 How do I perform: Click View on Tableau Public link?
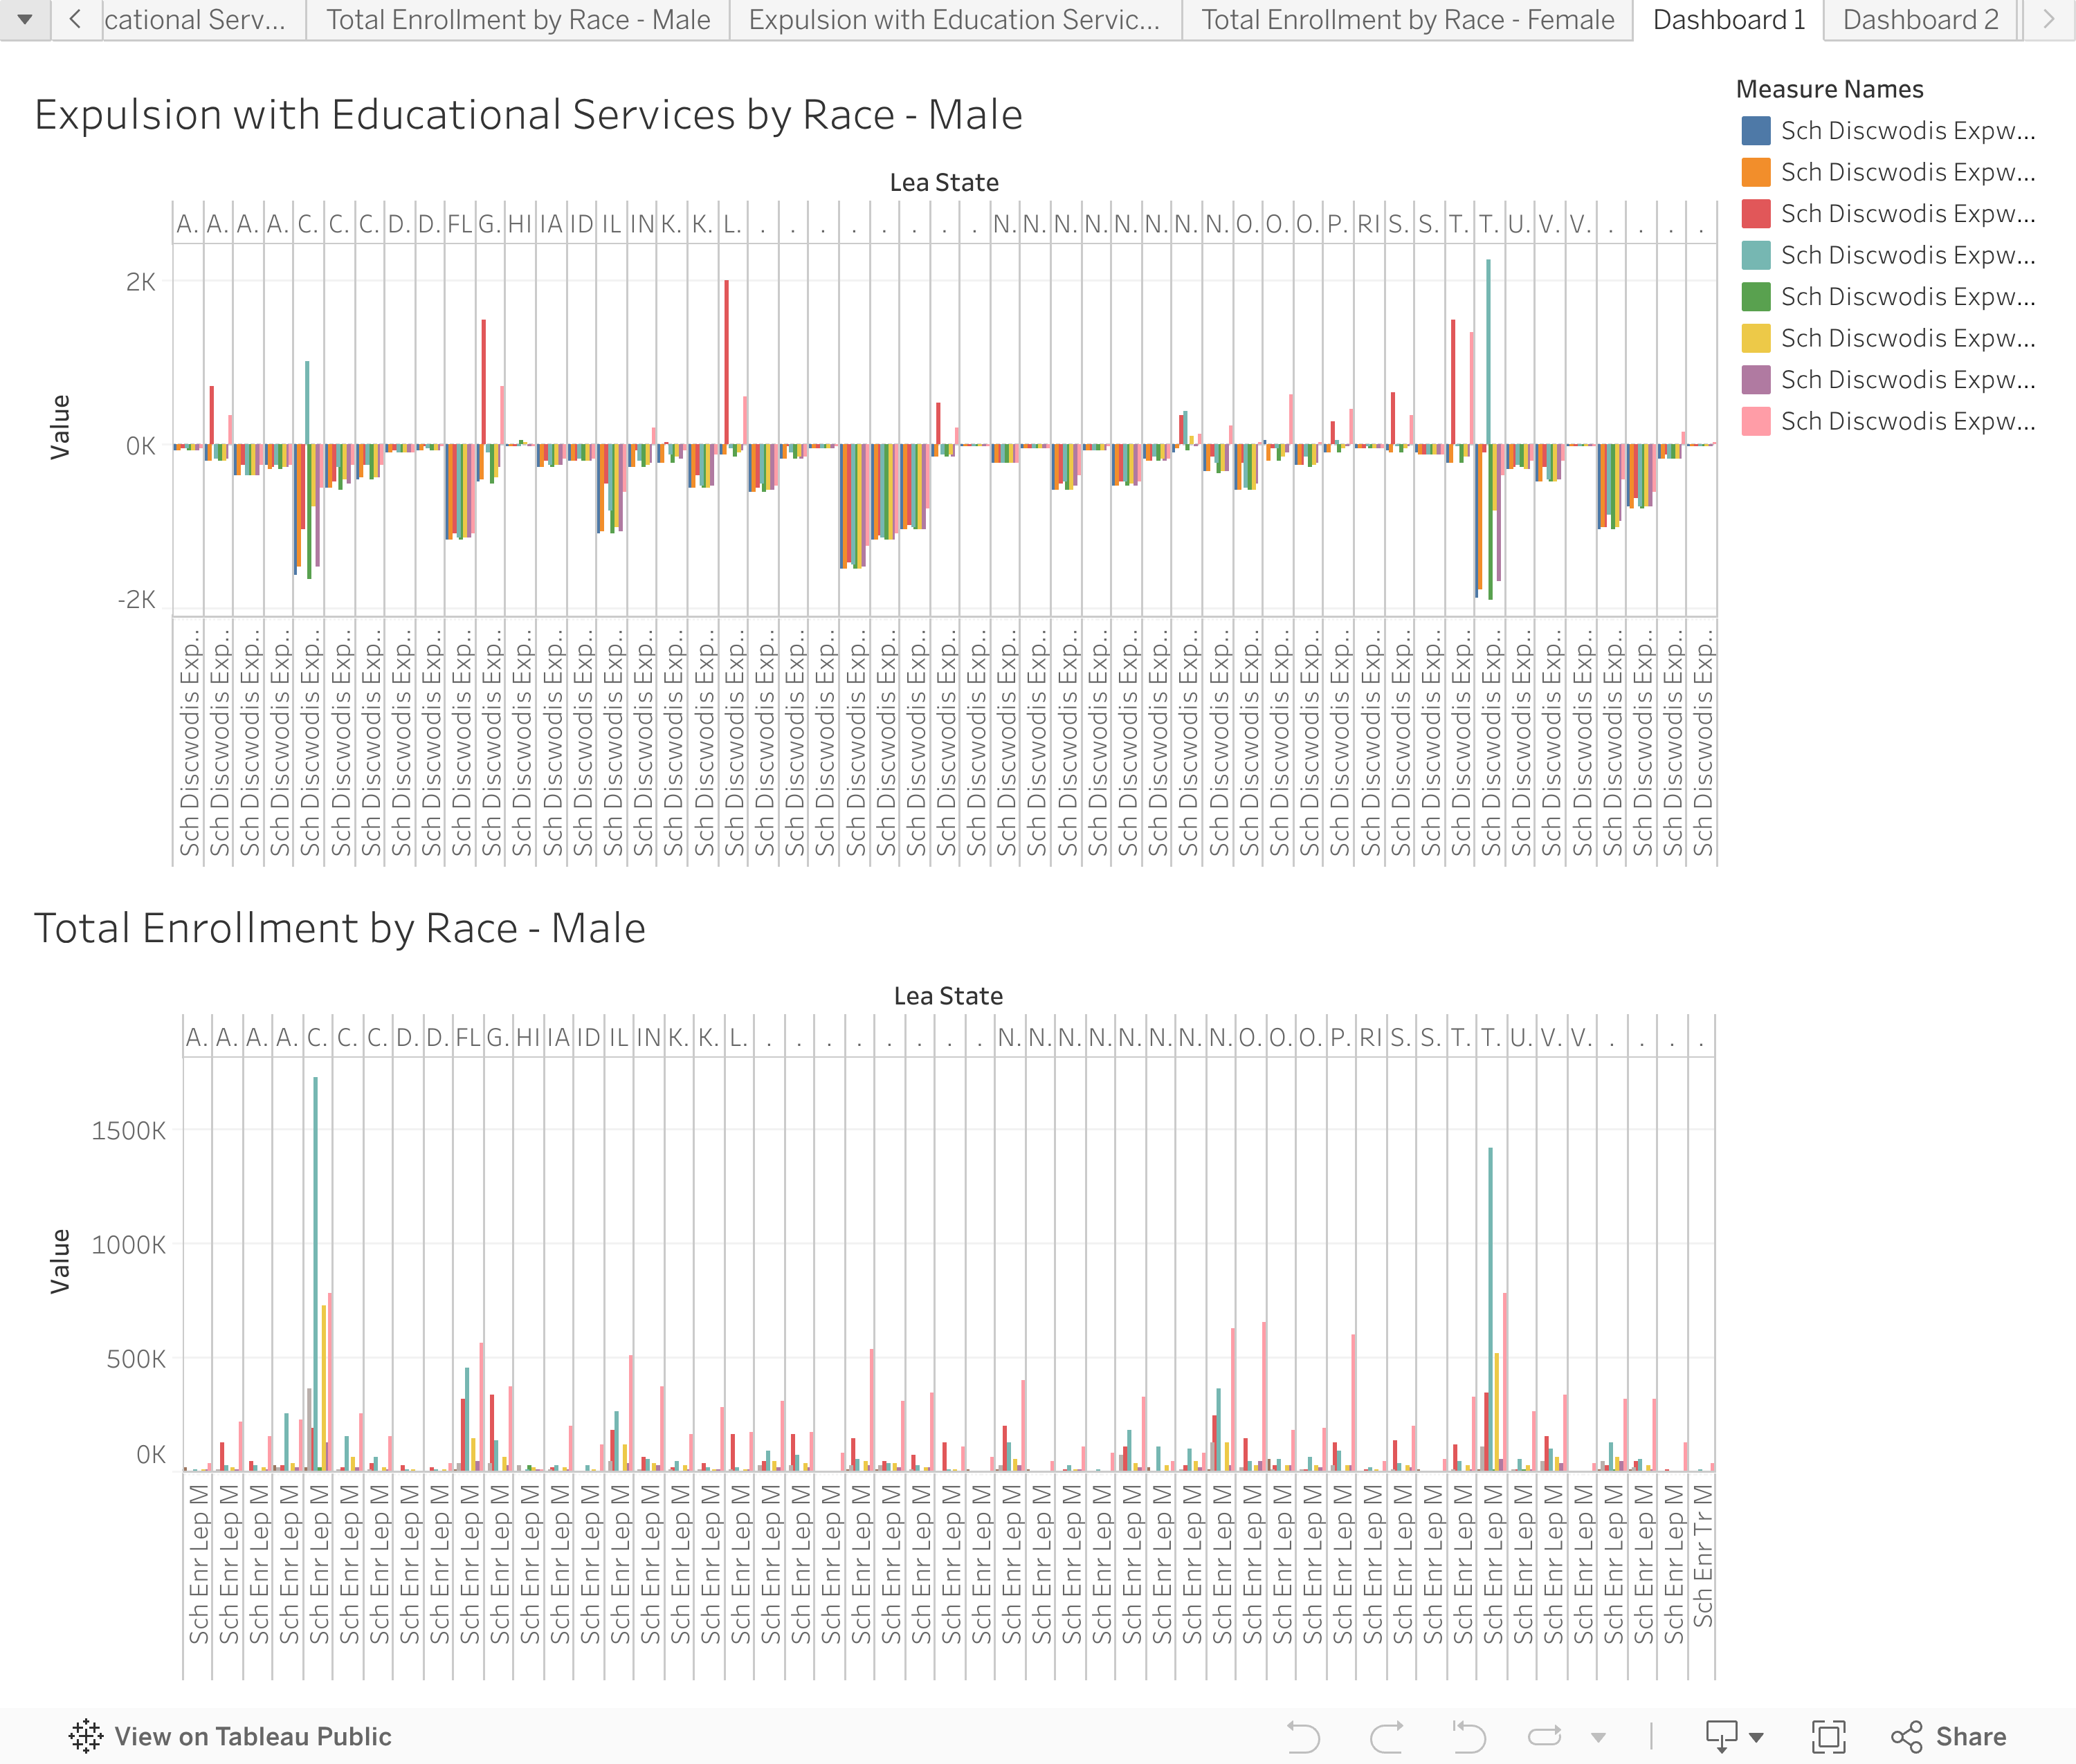click(x=252, y=1736)
